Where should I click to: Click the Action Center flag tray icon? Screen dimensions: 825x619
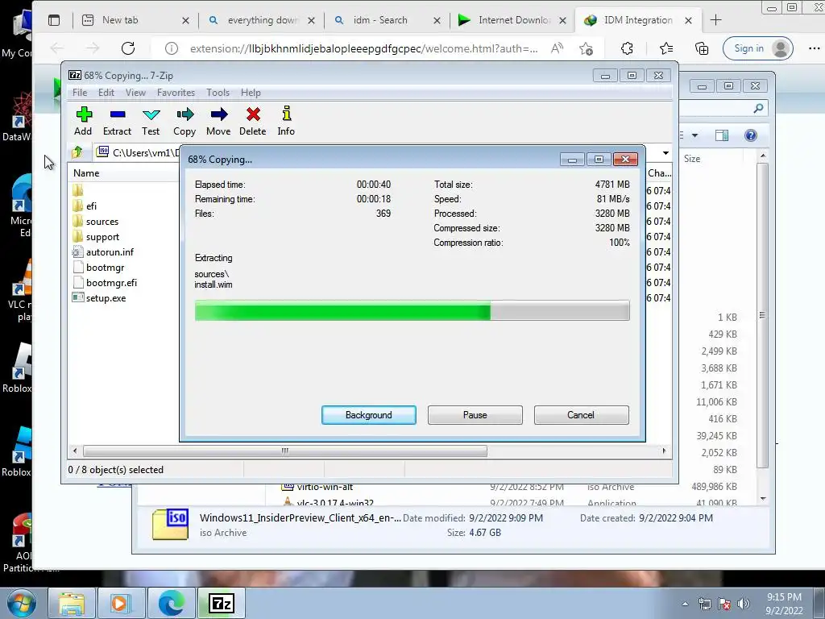724,604
